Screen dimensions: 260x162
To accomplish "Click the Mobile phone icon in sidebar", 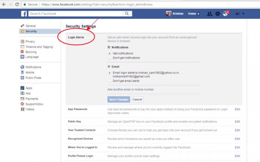I will [22, 72].
